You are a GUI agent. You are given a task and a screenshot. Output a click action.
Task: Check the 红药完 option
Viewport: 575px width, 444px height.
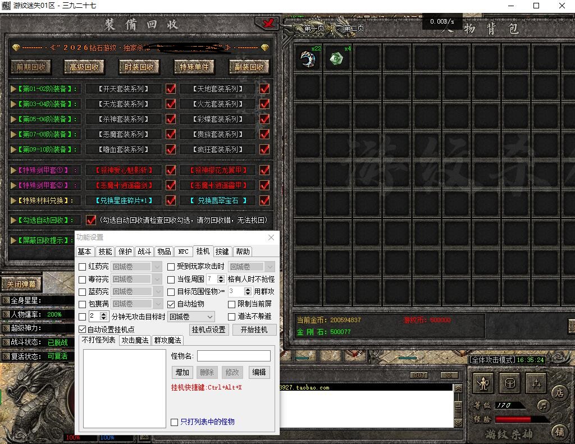(x=83, y=267)
